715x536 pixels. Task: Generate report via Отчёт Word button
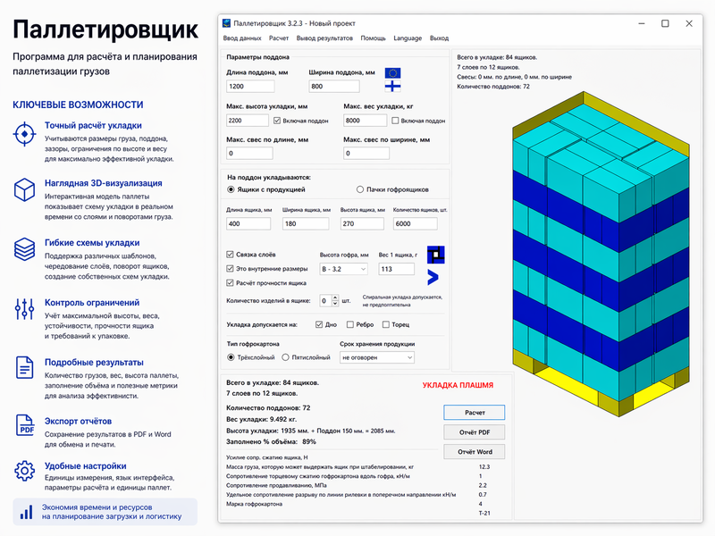[474, 451]
